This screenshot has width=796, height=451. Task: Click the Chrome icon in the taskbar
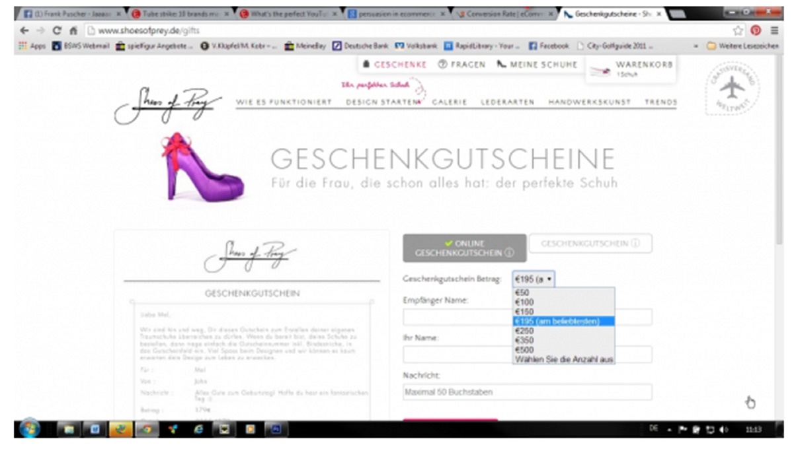tap(147, 429)
